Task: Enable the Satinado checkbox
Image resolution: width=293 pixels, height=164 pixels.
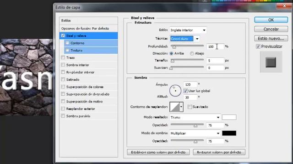Action: click(x=63, y=79)
